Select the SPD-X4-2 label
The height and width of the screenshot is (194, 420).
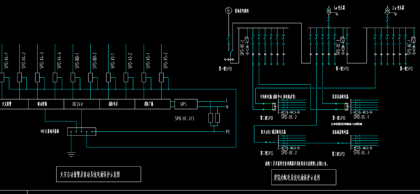coord(24,61)
